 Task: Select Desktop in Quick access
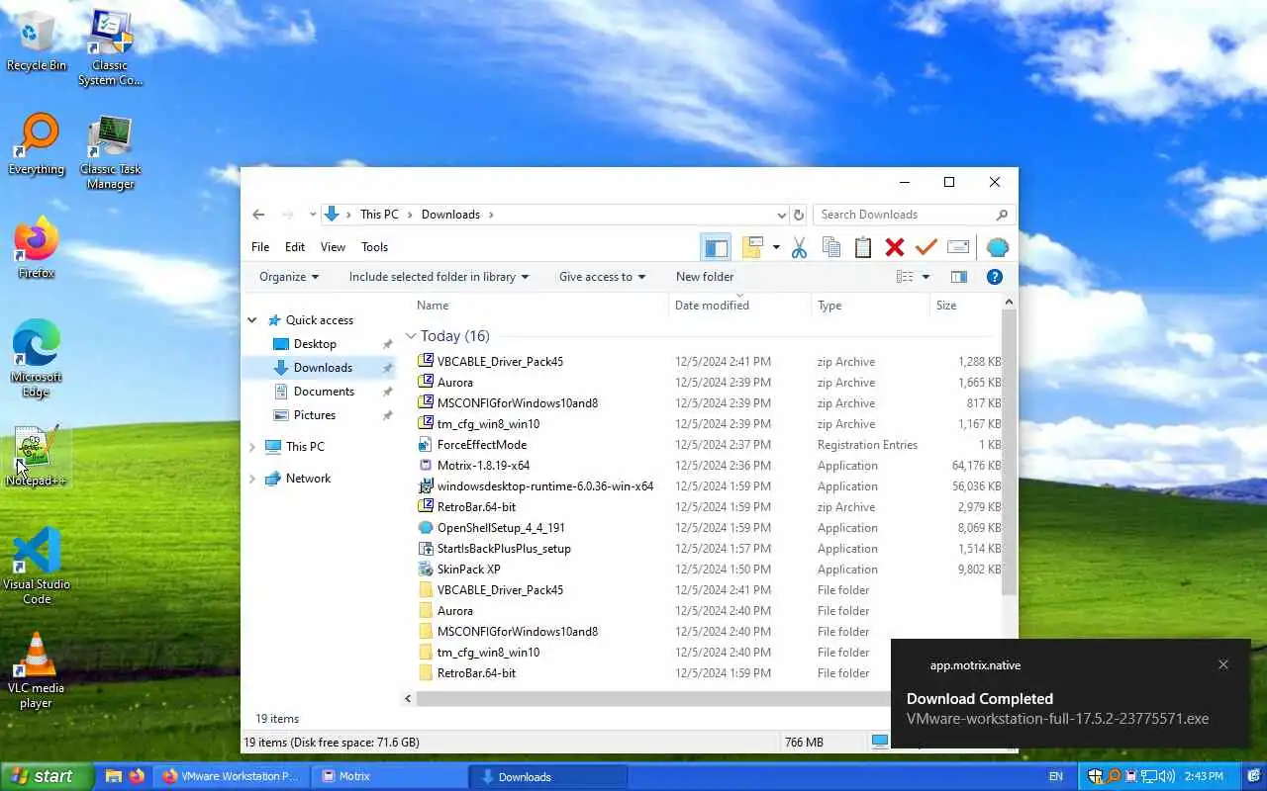[315, 344]
